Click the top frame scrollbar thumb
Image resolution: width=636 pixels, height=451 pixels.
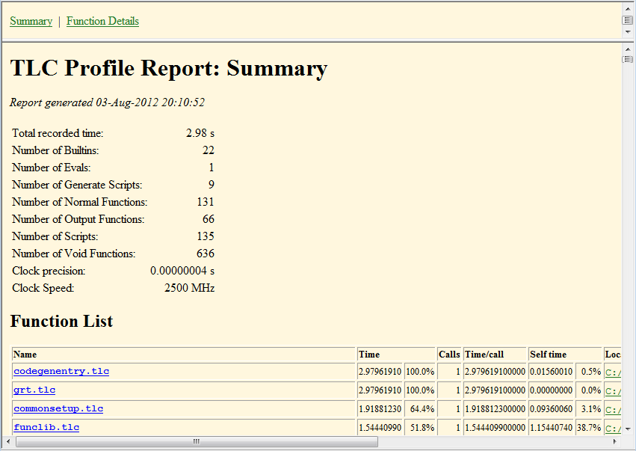628,20
